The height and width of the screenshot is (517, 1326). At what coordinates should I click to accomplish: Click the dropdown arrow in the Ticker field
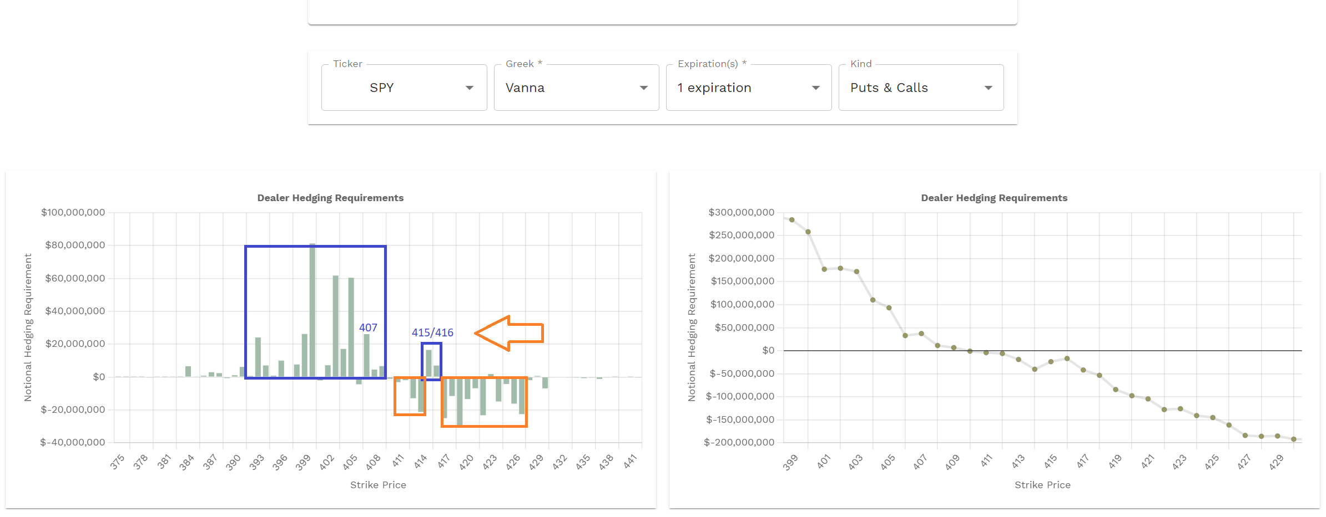click(470, 88)
